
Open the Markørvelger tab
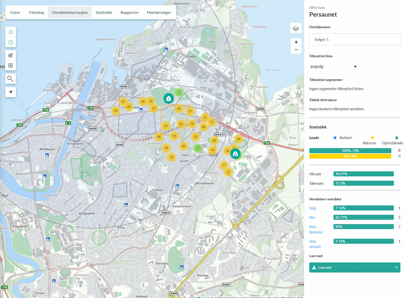(159, 12)
